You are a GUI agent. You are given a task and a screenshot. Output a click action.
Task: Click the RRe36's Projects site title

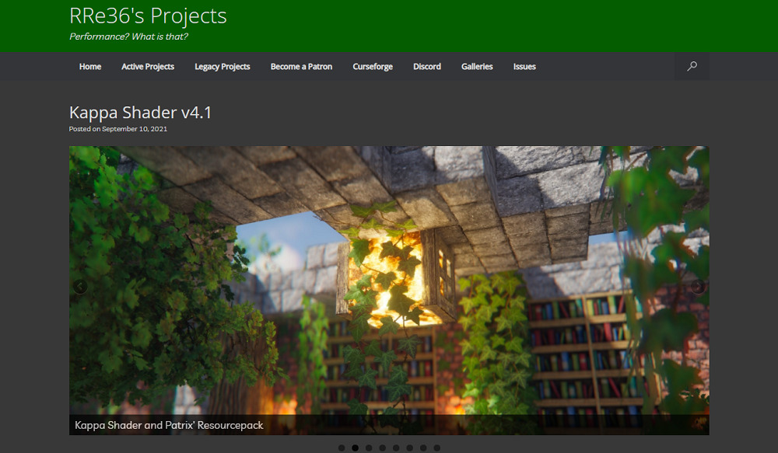(x=148, y=16)
